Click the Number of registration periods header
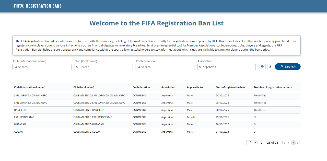The image size is (327, 161). pyautogui.click(x=273, y=87)
